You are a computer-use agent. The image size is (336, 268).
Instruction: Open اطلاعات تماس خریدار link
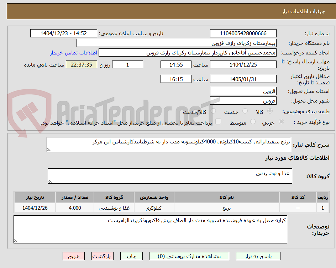(73, 53)
